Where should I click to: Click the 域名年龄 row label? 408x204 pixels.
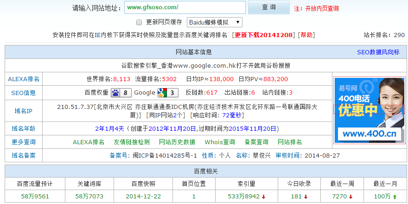tap(24, 128)
